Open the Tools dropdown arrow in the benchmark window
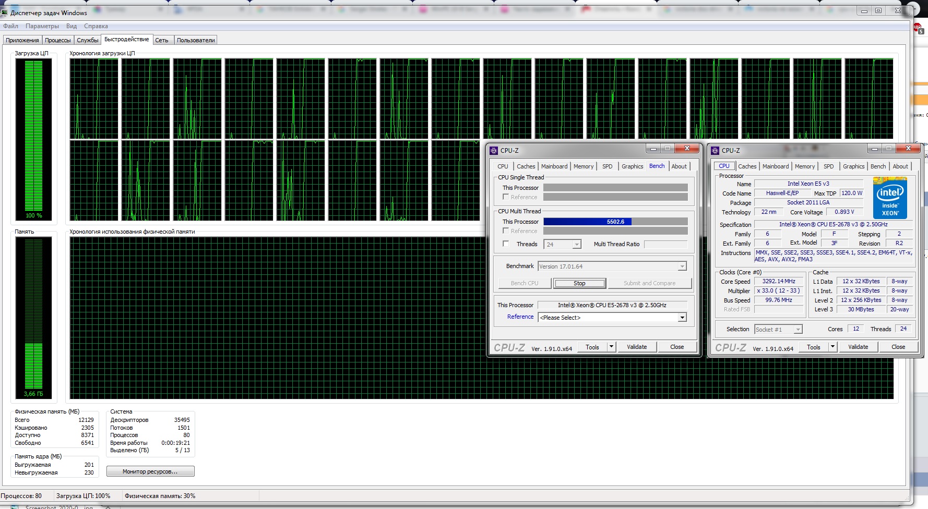This screenshot has width=928, height=509. pos(612,347)
